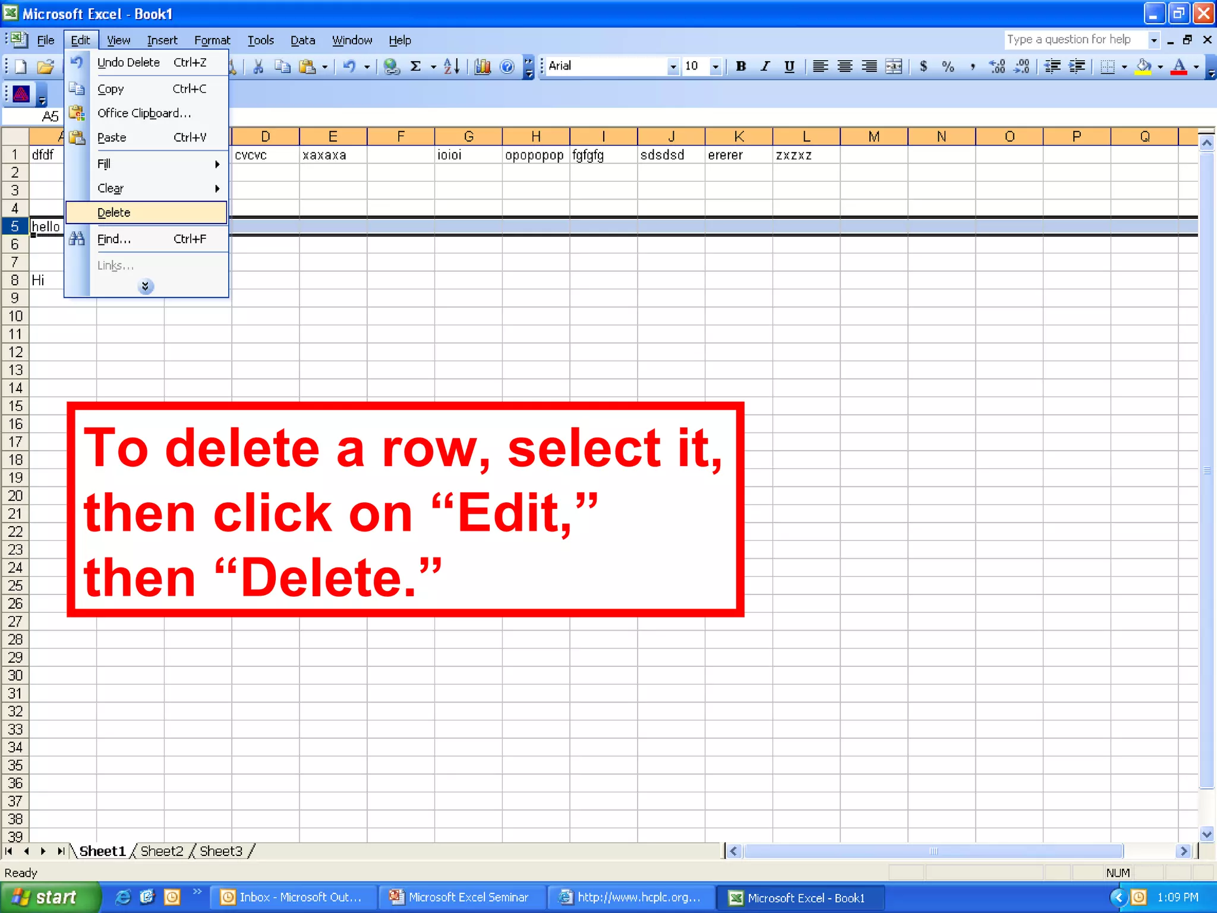Switch to Sheet3 tab
Viewport: 1217px width, 913px height.
220,851
